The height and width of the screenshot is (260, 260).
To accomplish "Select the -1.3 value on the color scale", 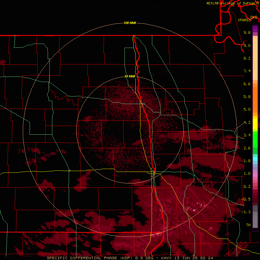I will (x=246, y=212).
